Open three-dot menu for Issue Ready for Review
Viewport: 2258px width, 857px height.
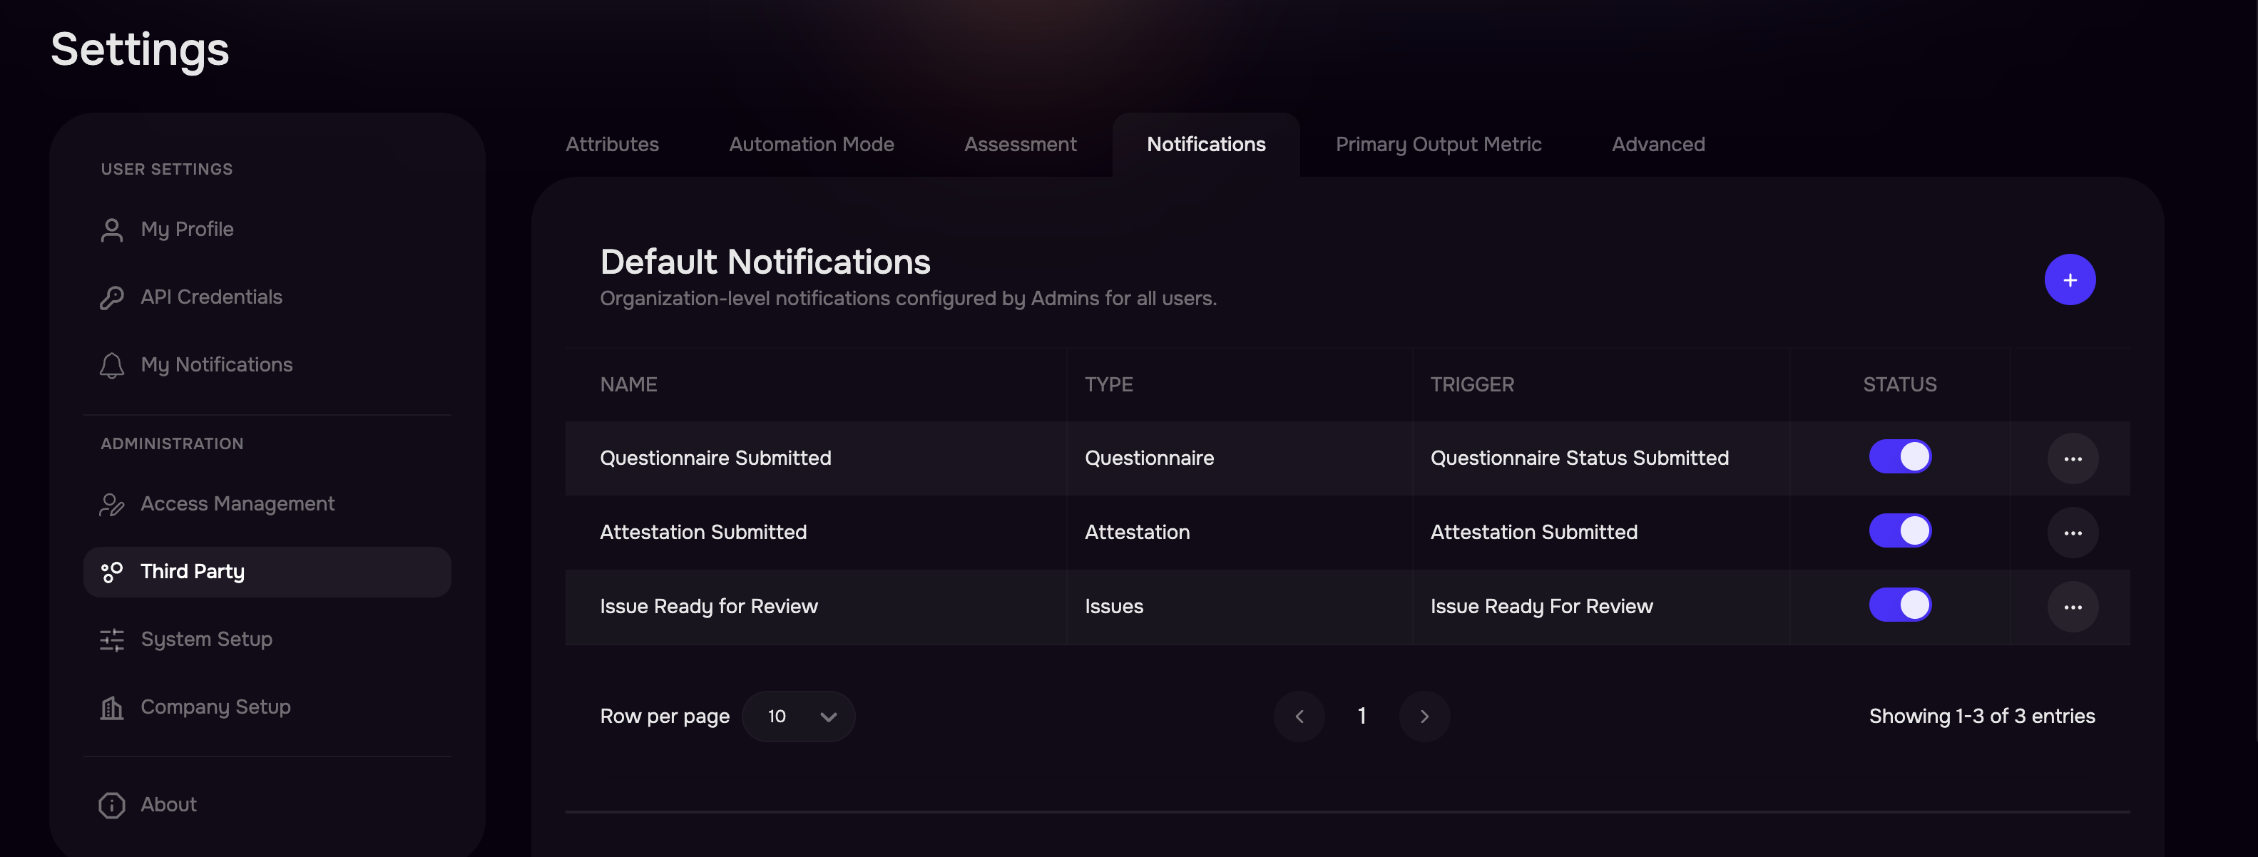[x=2072, y=606]
